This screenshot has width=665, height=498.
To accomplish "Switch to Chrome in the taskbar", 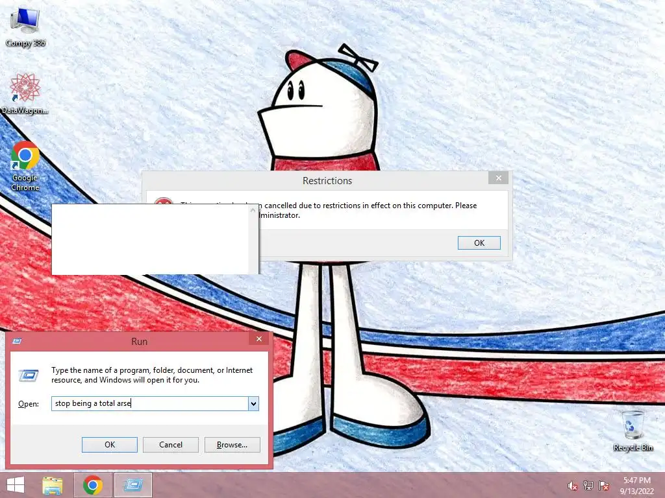I will pos(93,485).
